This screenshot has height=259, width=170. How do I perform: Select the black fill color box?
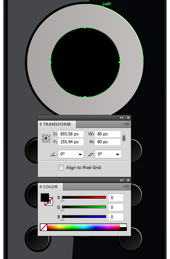pos(45,197)
